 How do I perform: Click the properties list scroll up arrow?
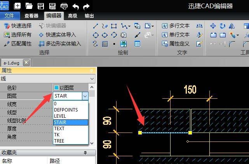click(x=92, y=87)
